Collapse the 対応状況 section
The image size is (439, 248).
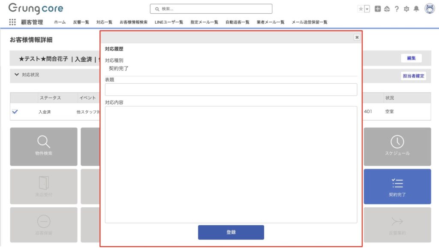tap(17, 75)
